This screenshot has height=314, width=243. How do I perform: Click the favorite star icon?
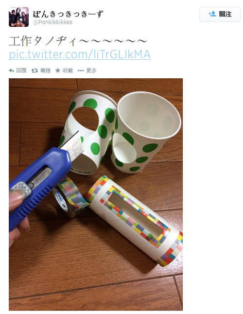click(58, 70)
